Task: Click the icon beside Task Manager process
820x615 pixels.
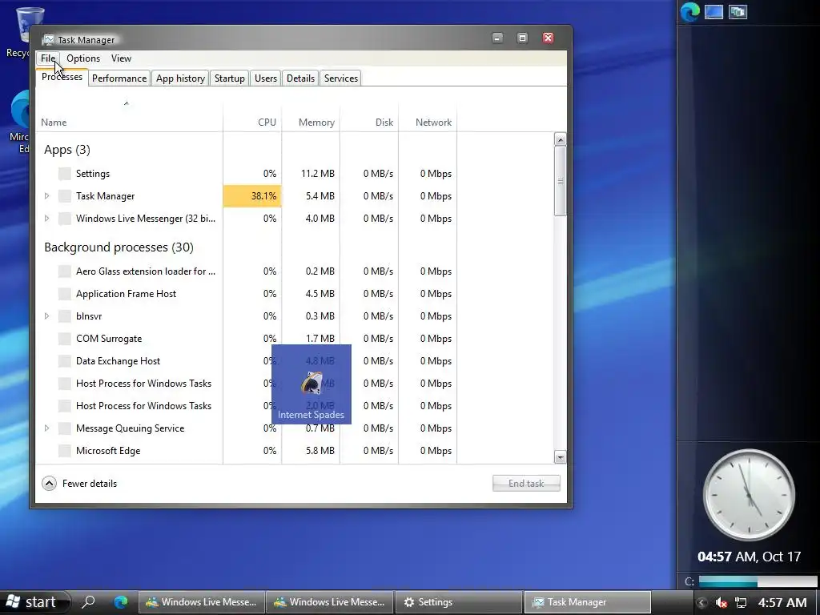Action: tap(65, 196)
